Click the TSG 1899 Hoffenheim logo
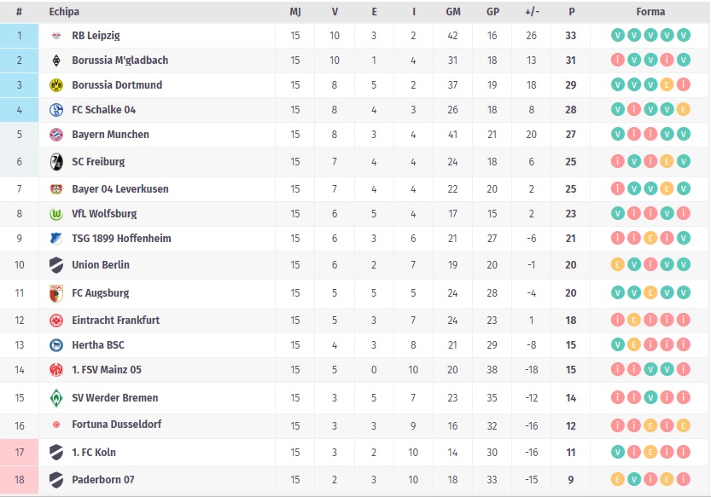Image resolution: width=711 pixels, height=497 pixels. 56,239
